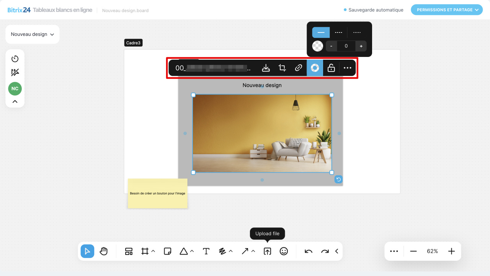490x276 pixels.
Task: Click the crop icon on the image toolbar
Action: pos(282,68)
